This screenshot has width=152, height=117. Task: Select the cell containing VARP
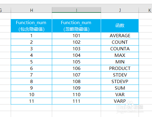pyautogui.click(x=120, y=101)
